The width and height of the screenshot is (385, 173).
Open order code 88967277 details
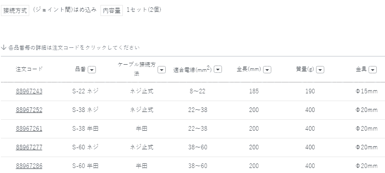[29, 147]
